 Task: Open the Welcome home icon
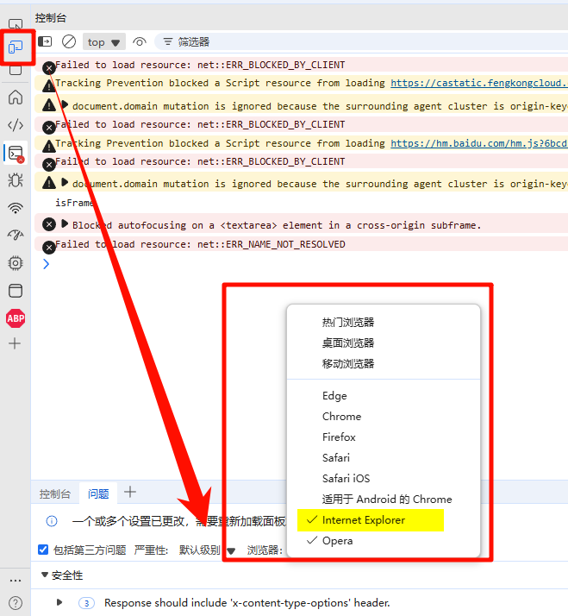16,97
